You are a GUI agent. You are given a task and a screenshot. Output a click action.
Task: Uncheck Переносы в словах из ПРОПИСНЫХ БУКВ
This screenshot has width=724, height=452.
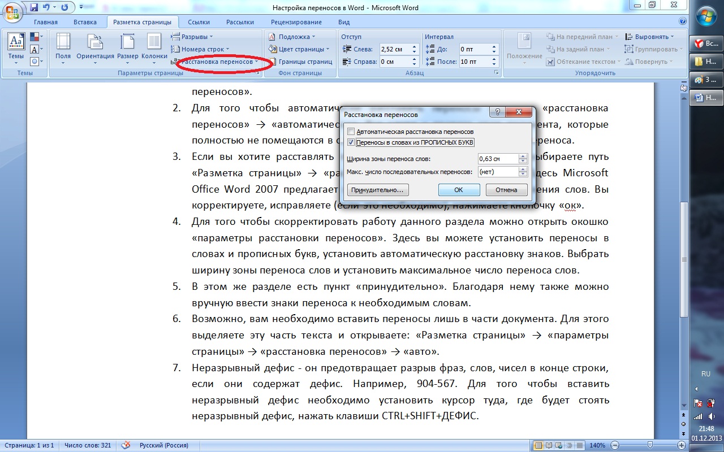pos(351,142)
